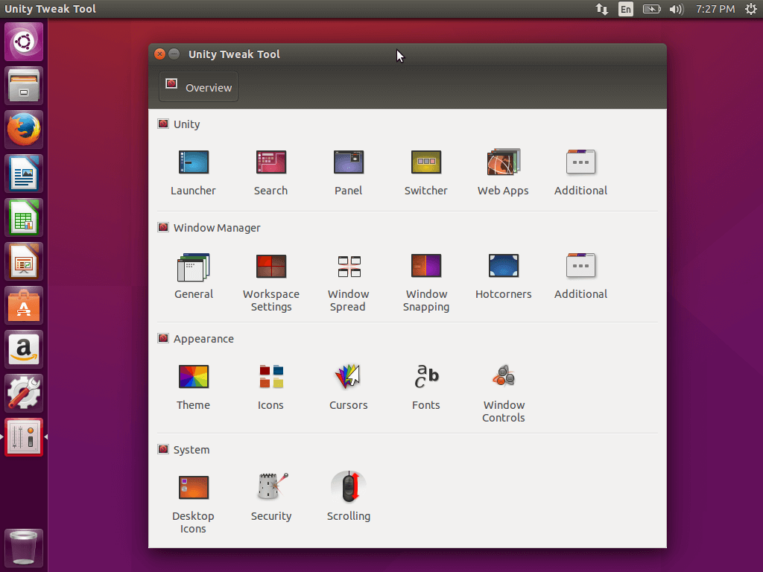Click the Overview toolbar button
The width and height of the screenshot is (763, 572).
pyautogui.click(x=198, y=87)
